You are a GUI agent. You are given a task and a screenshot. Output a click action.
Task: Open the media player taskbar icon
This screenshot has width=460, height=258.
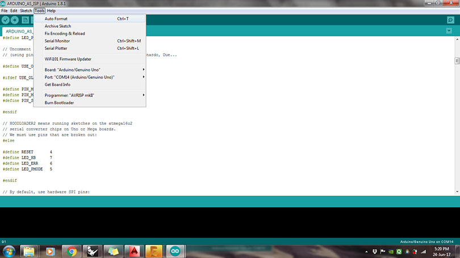tap(50, 252)
